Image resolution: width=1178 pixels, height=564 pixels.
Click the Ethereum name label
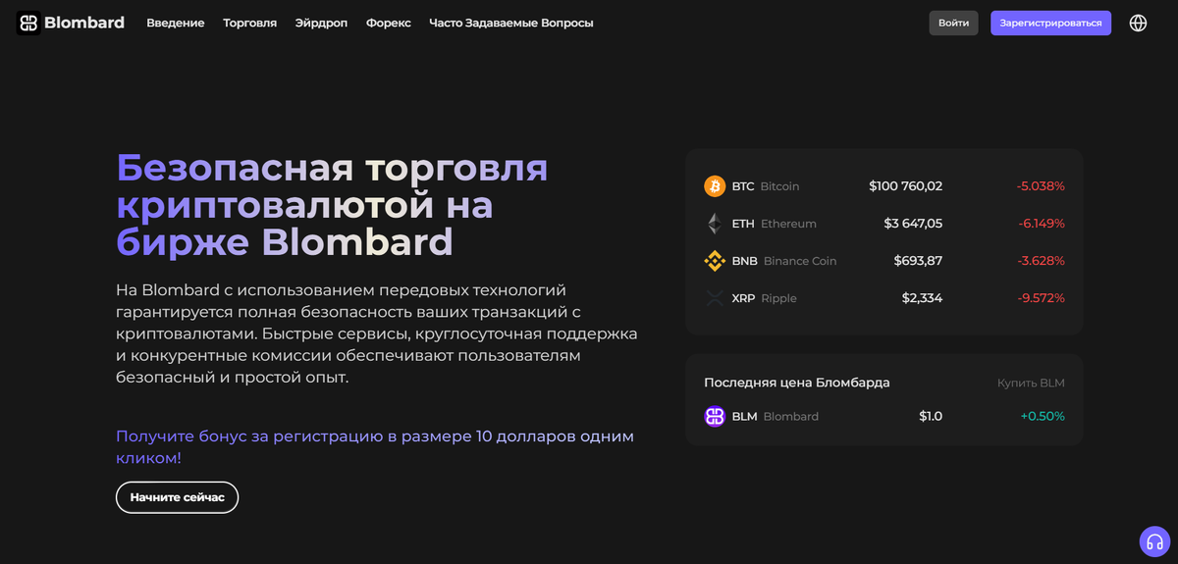point(788,224)
